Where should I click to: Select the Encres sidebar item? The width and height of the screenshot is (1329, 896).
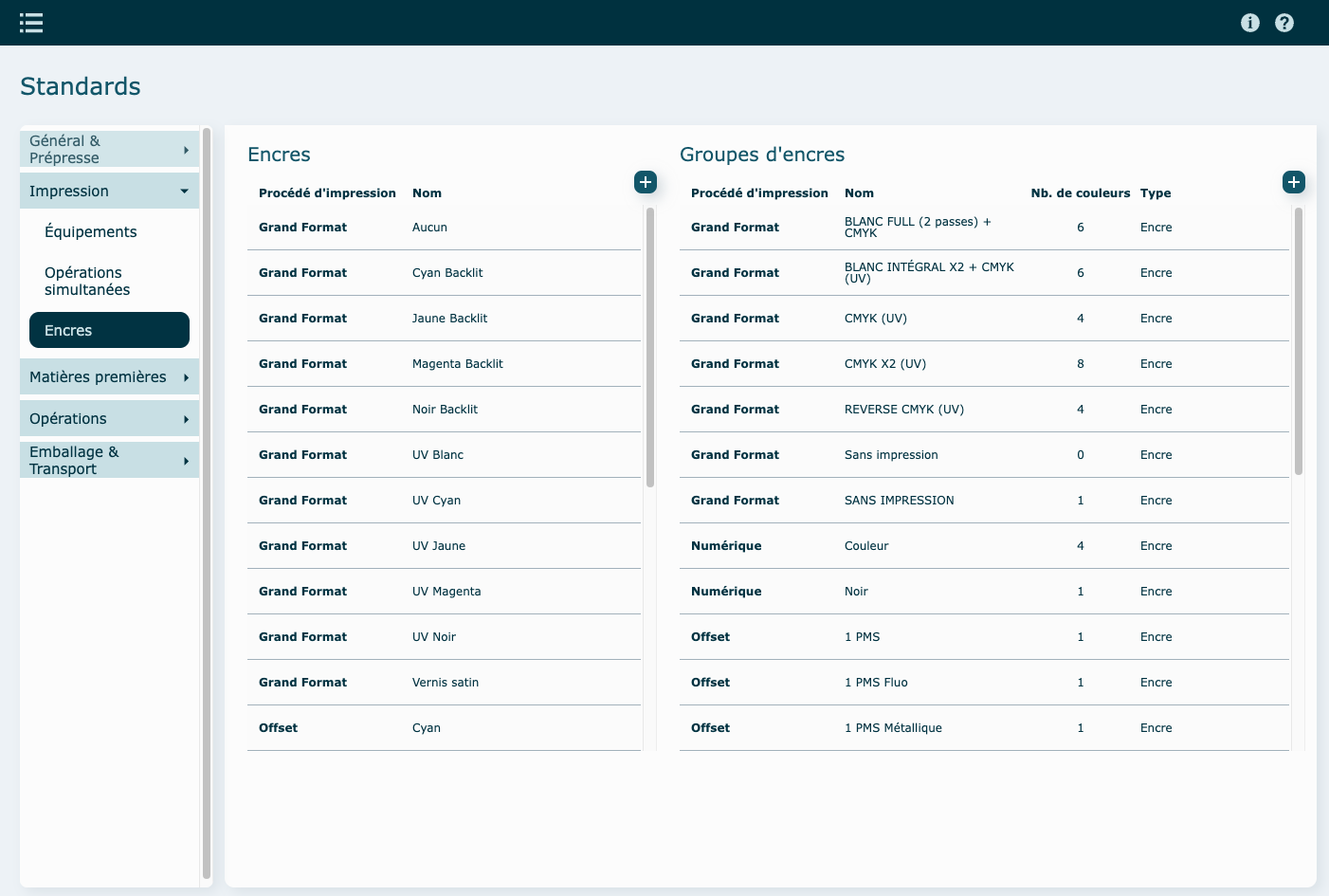point(109,331)
